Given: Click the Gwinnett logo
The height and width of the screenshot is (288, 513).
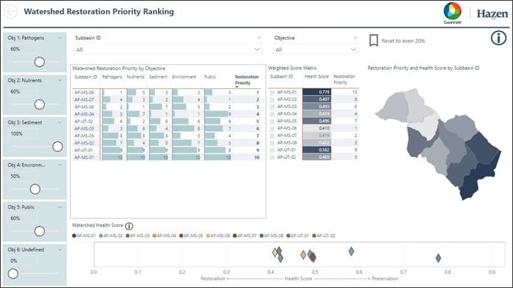Looking at the screenshot, I should coord(452,12).
